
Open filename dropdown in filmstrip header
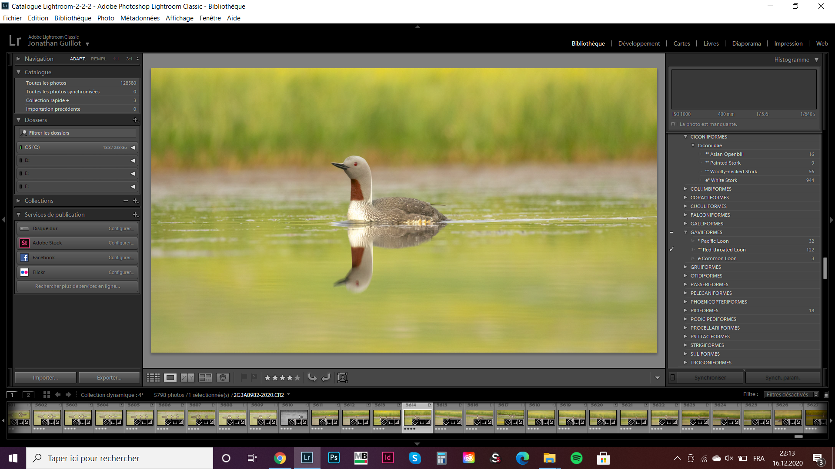[288, 395]
